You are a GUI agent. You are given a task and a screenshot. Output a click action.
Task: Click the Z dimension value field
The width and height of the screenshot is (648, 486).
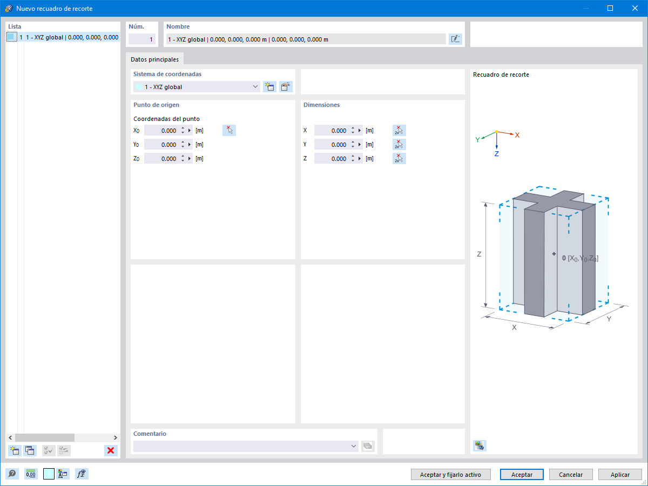(332, 158)
